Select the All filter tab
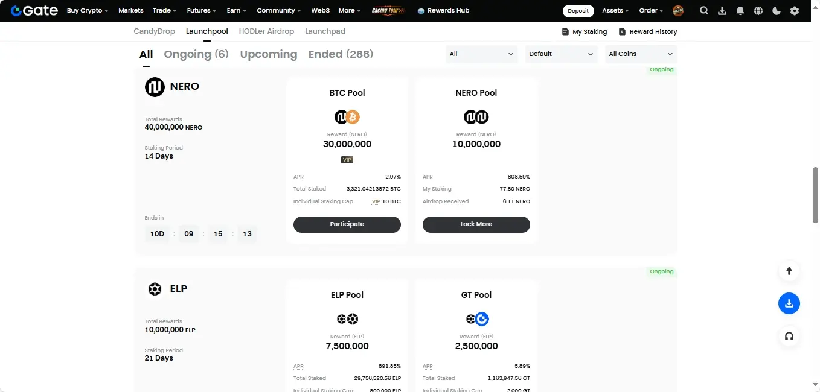 tap(146, 54)
